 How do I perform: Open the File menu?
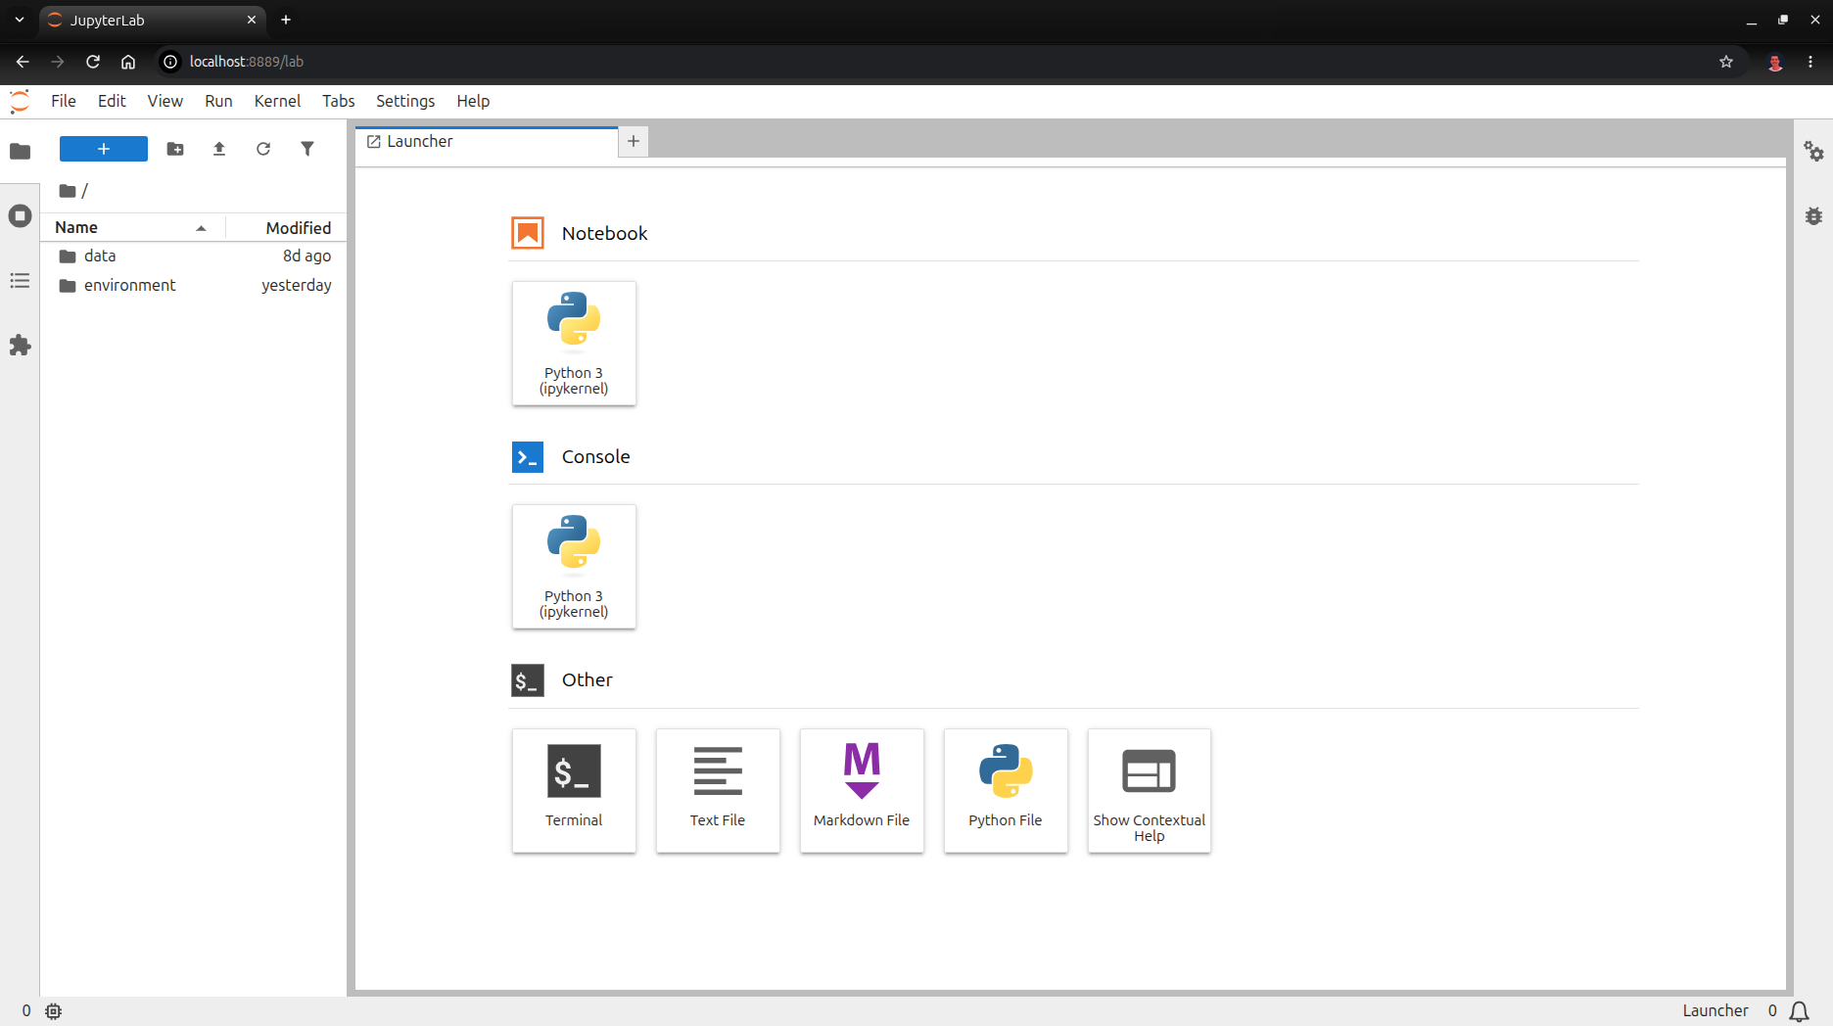click(x=64, y=101)
